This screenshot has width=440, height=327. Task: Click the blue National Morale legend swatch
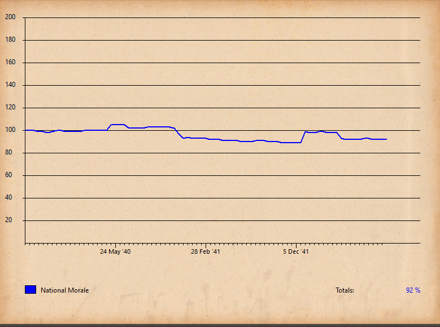tap(31, 289)
